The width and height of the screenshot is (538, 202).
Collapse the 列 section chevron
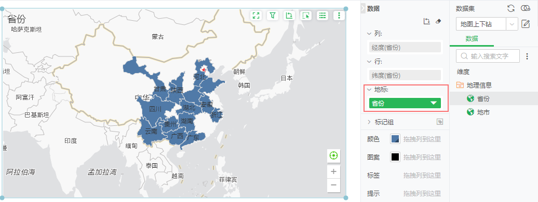pyautogui.click(x=369, y=34)
